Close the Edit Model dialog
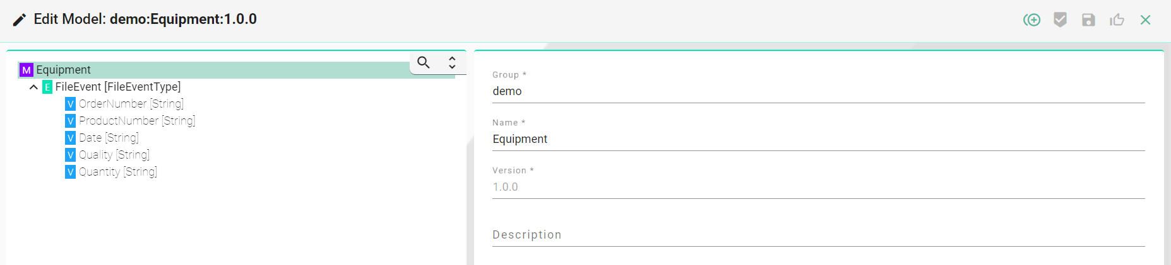Screen dimensions: 1171x265 click(1145, 20)
